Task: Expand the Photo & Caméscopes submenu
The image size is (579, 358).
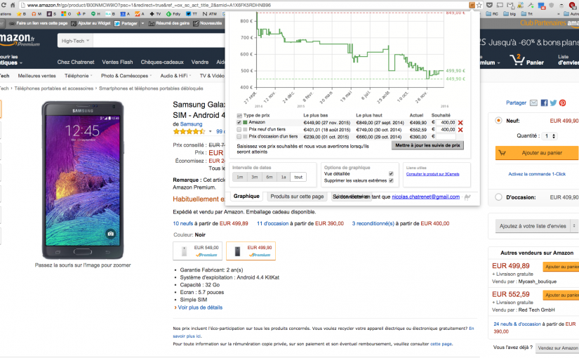Action: point(126,76)
